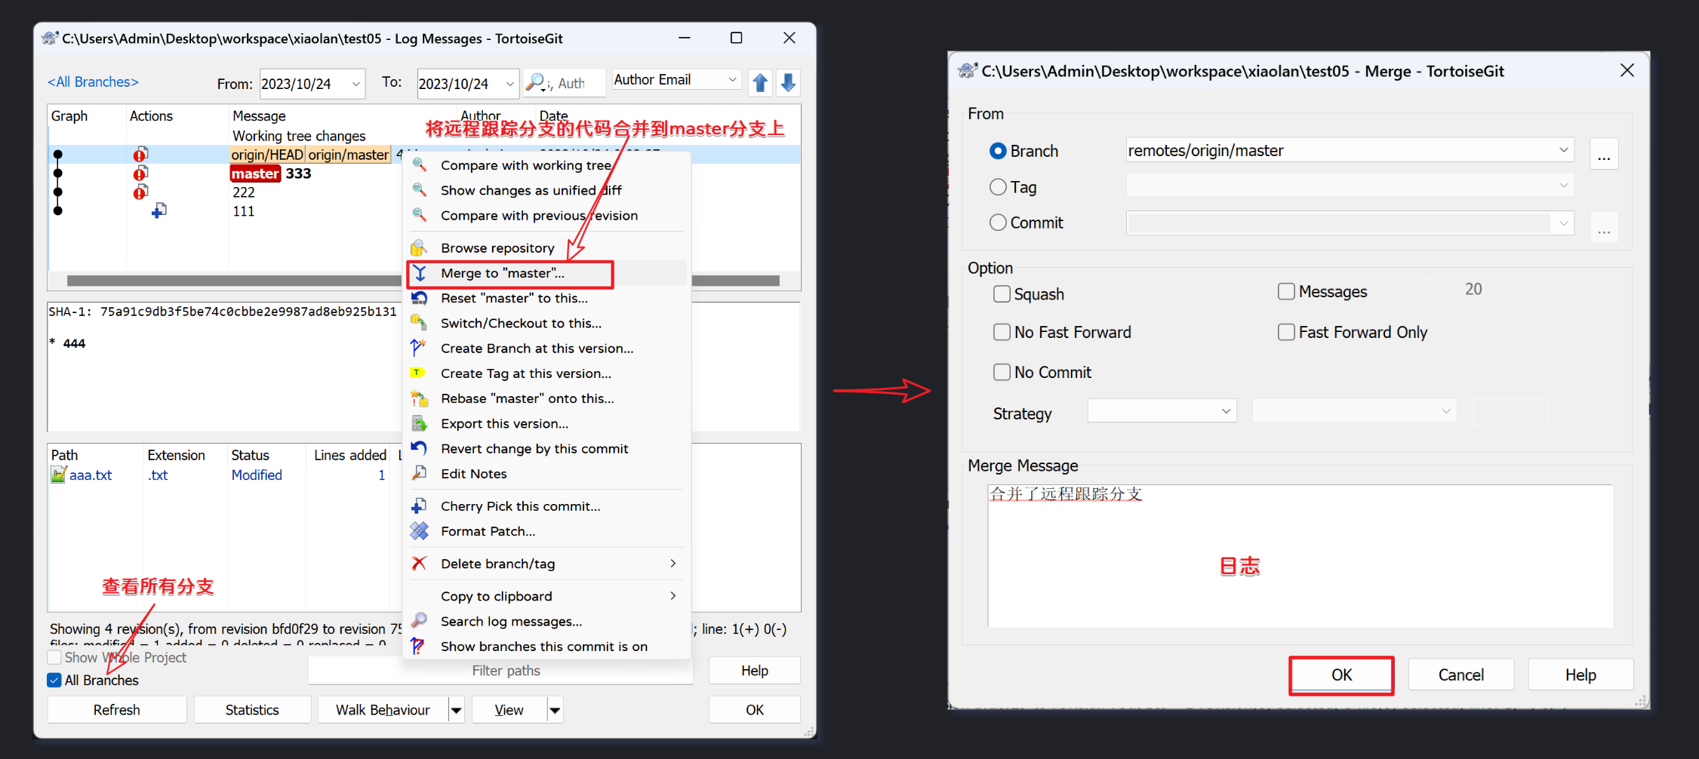The width and height of the screenshot is (1699, 759).
Task: Enable the No Fast Forward checkbox
Action: click(1002, 332)
